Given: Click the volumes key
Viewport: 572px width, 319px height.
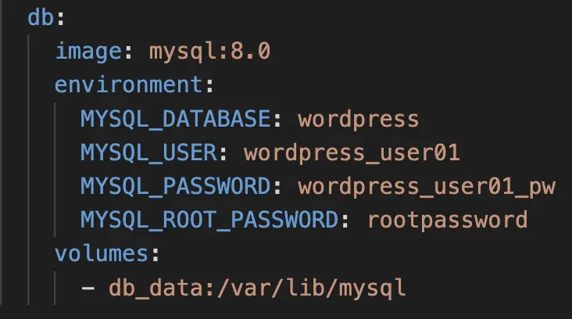Looking at the screenshot, I should pos(102,253).
